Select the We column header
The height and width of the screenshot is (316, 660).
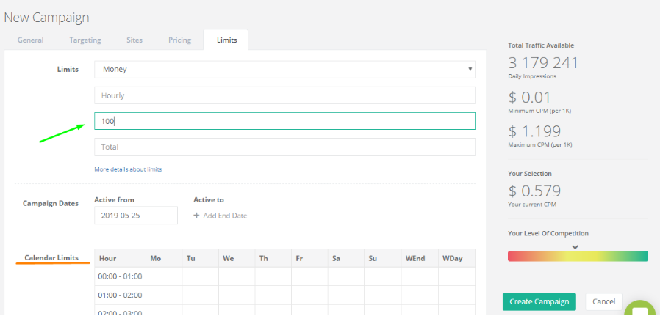[x=237, y=258]
